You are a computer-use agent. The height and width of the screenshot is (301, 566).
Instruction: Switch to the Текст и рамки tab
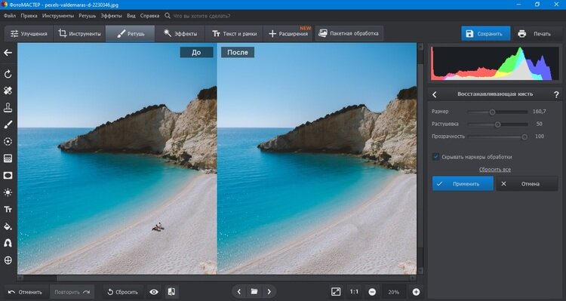(x=234, y=33)
